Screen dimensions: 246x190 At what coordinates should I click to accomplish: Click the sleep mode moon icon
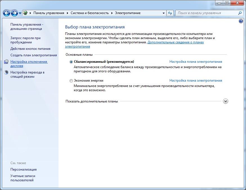pos(6,72)
